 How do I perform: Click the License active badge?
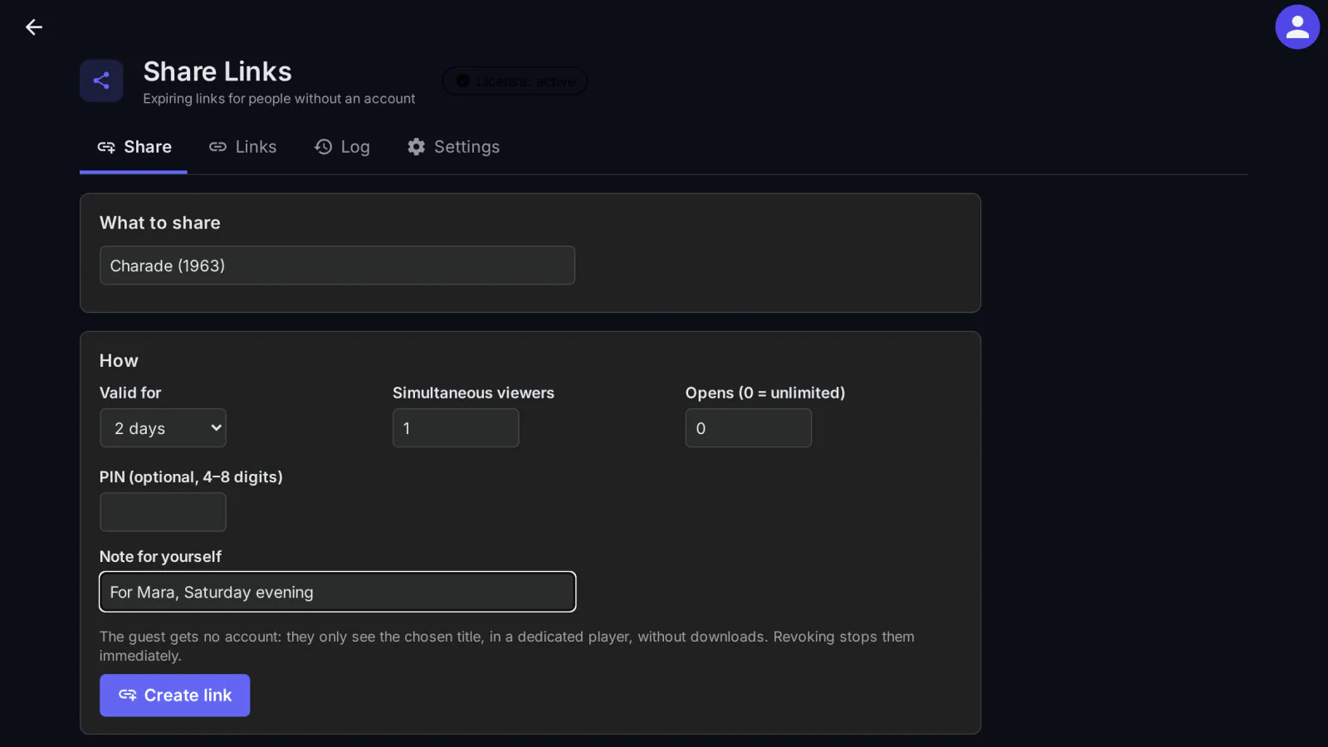515,81
